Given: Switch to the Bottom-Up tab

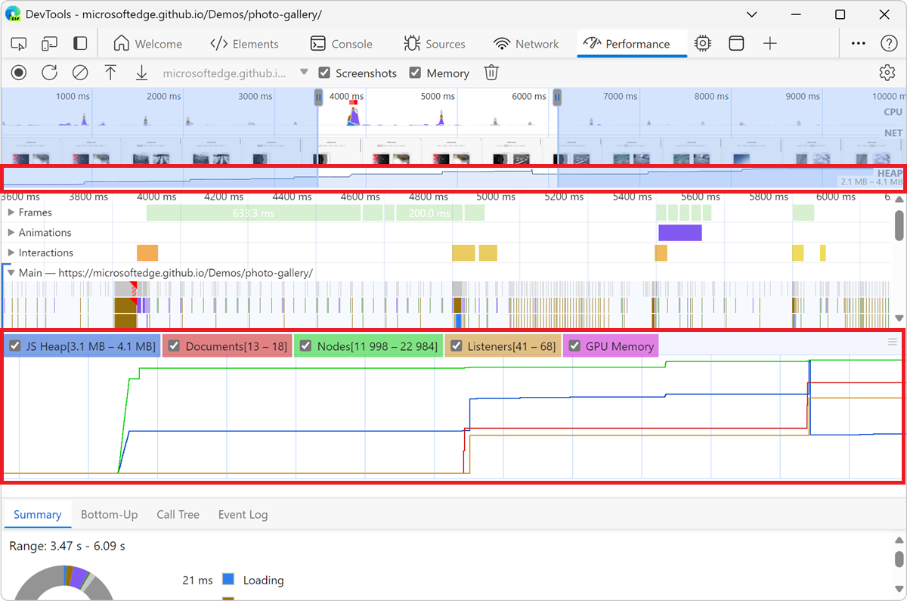Looking at the screenshot, I should tap(109, 514).
